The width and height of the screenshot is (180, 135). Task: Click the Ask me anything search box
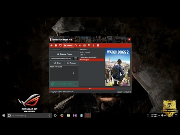click(x=29, y=115)
